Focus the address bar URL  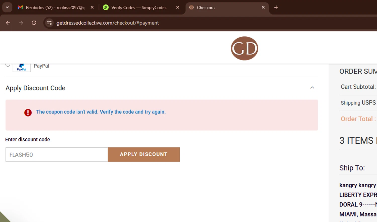[108, 23]
